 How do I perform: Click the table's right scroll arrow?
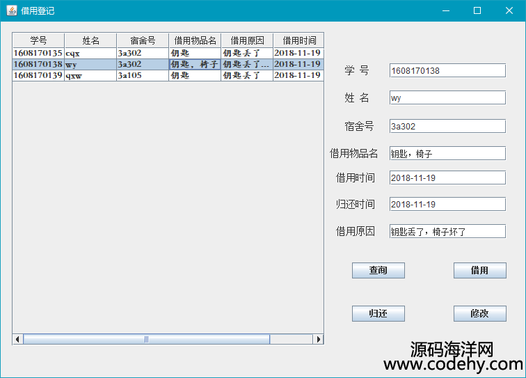pos(318,340)
